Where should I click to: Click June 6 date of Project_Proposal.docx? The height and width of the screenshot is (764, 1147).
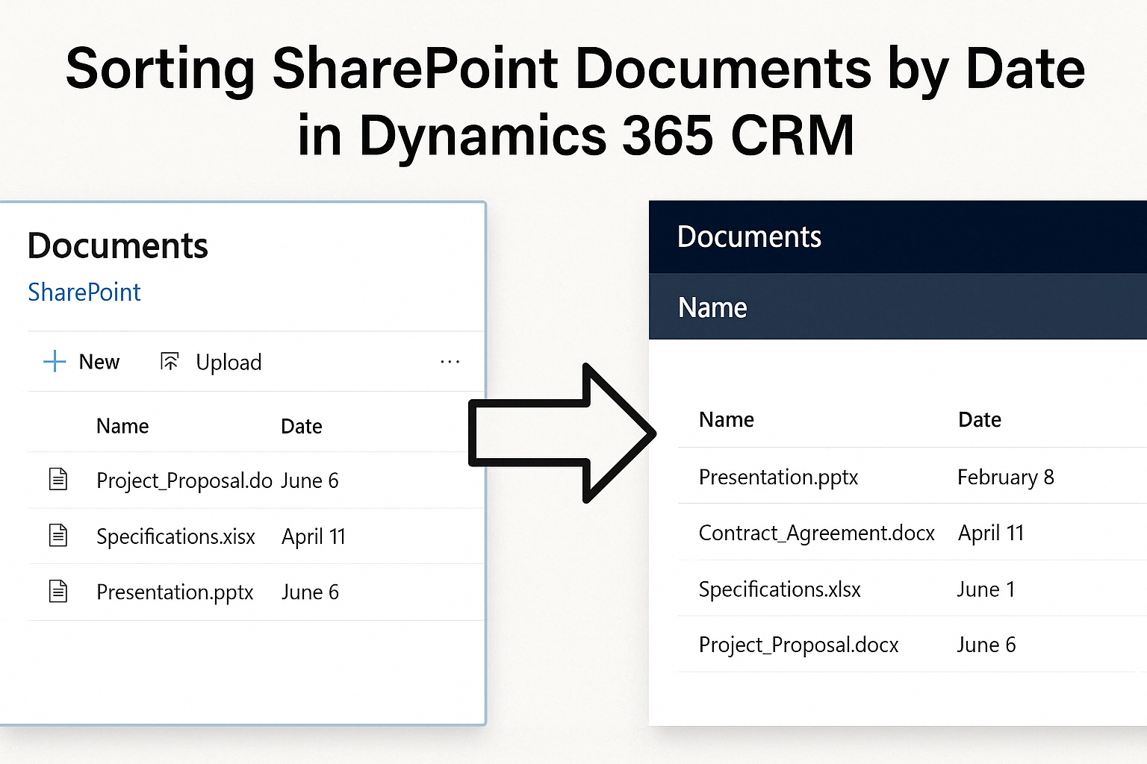point(986,645)
